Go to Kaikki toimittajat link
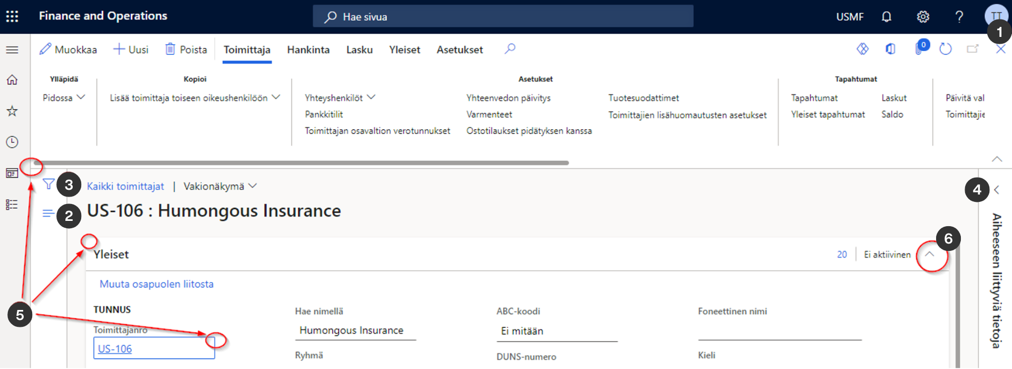Image resolution: width=1012 pixels, height=369 pixels. pyautogui.click(x=125, y=186)
